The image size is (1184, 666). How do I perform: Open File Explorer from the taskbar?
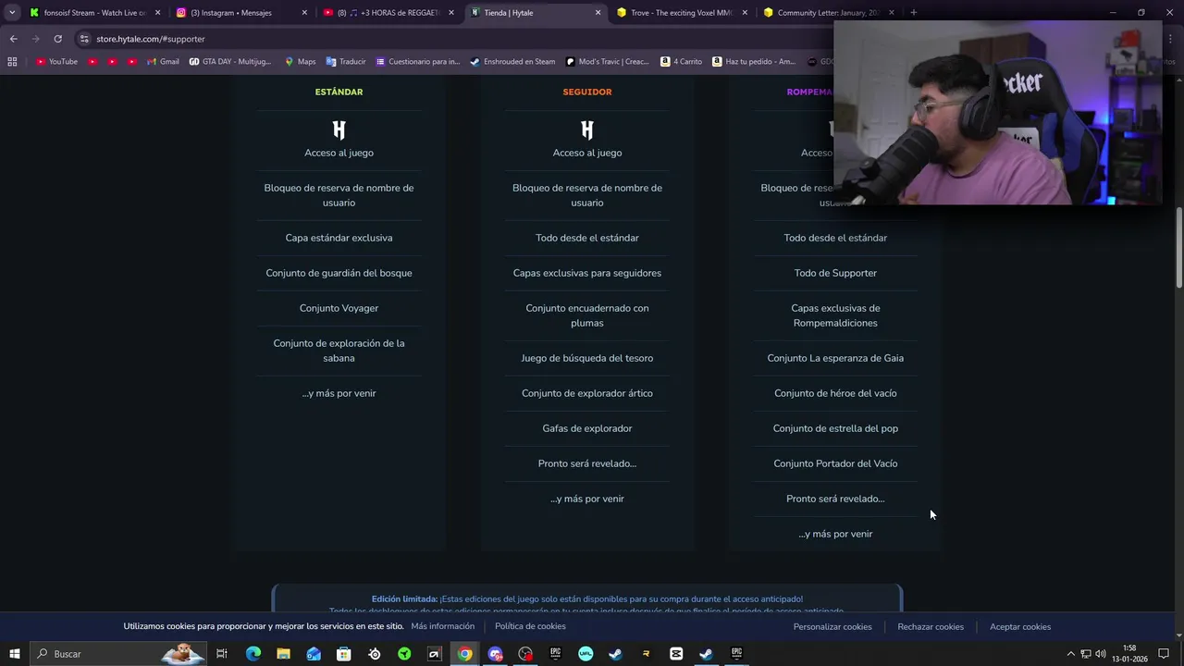(x=283, y=654)
